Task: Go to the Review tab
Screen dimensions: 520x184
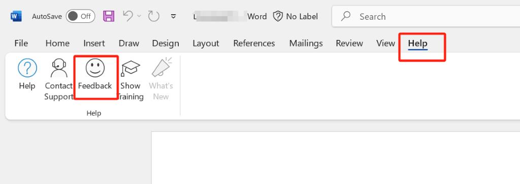Action: pos(349,43)
